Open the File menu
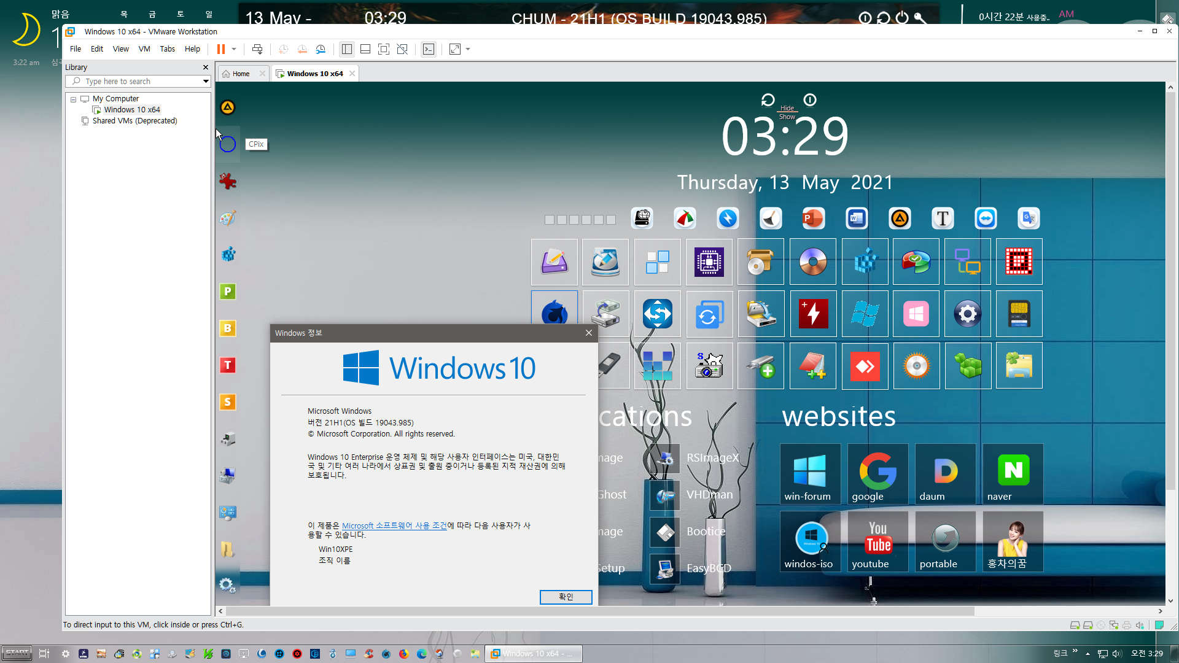The height and width of the screenshot is (663, 1179). (76, 49)
